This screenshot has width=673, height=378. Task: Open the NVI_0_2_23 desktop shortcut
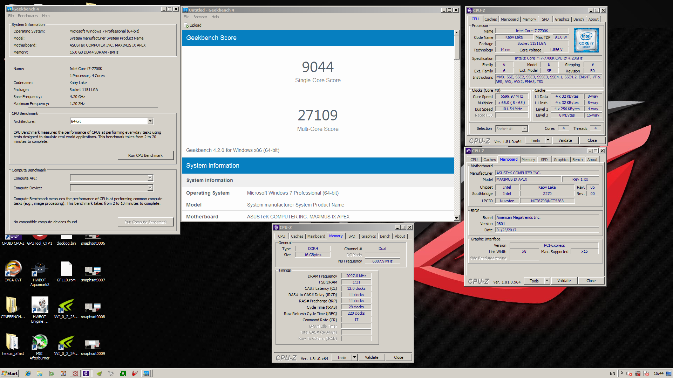(x=66, y=308)
